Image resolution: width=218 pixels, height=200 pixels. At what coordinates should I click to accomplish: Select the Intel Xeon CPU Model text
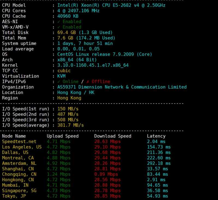coord(111,5)
